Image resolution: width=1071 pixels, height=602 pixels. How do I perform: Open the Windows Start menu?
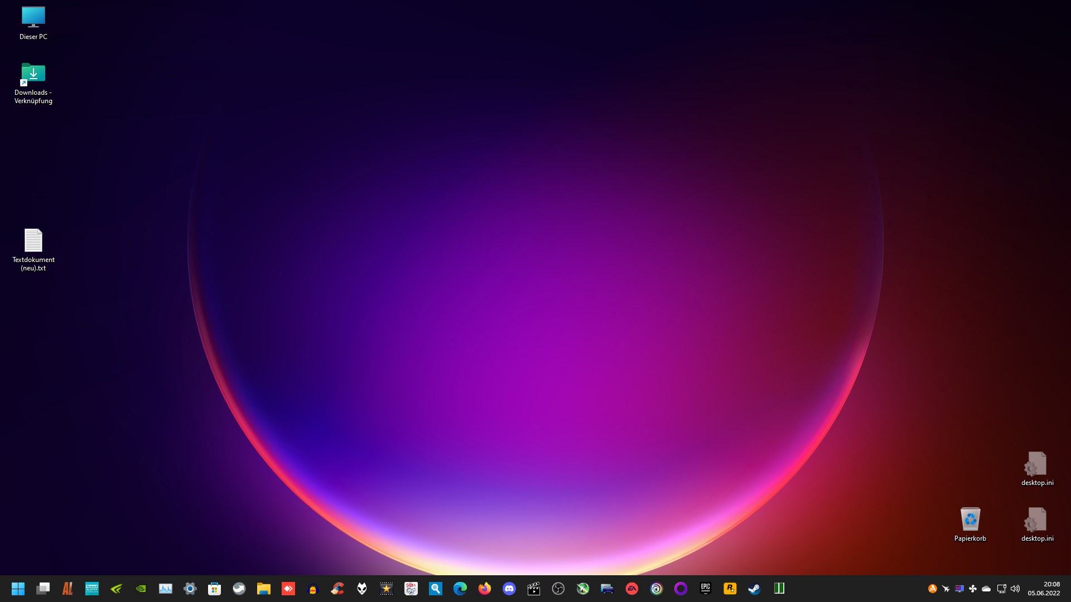click(18, 589)
